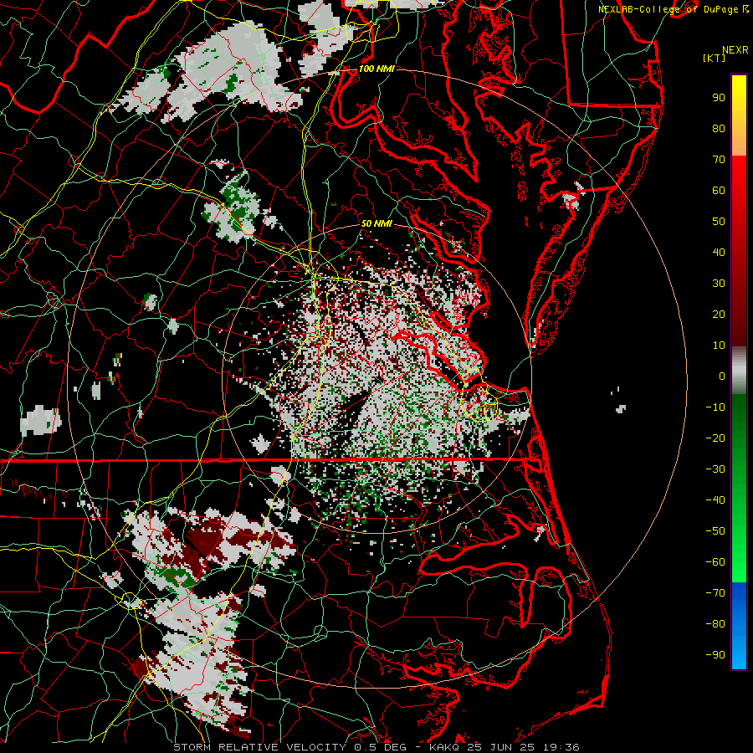This screenshot has height=753, width=753.
Task: Click the 90 value on the velocity scale
Action: [719, 98]
